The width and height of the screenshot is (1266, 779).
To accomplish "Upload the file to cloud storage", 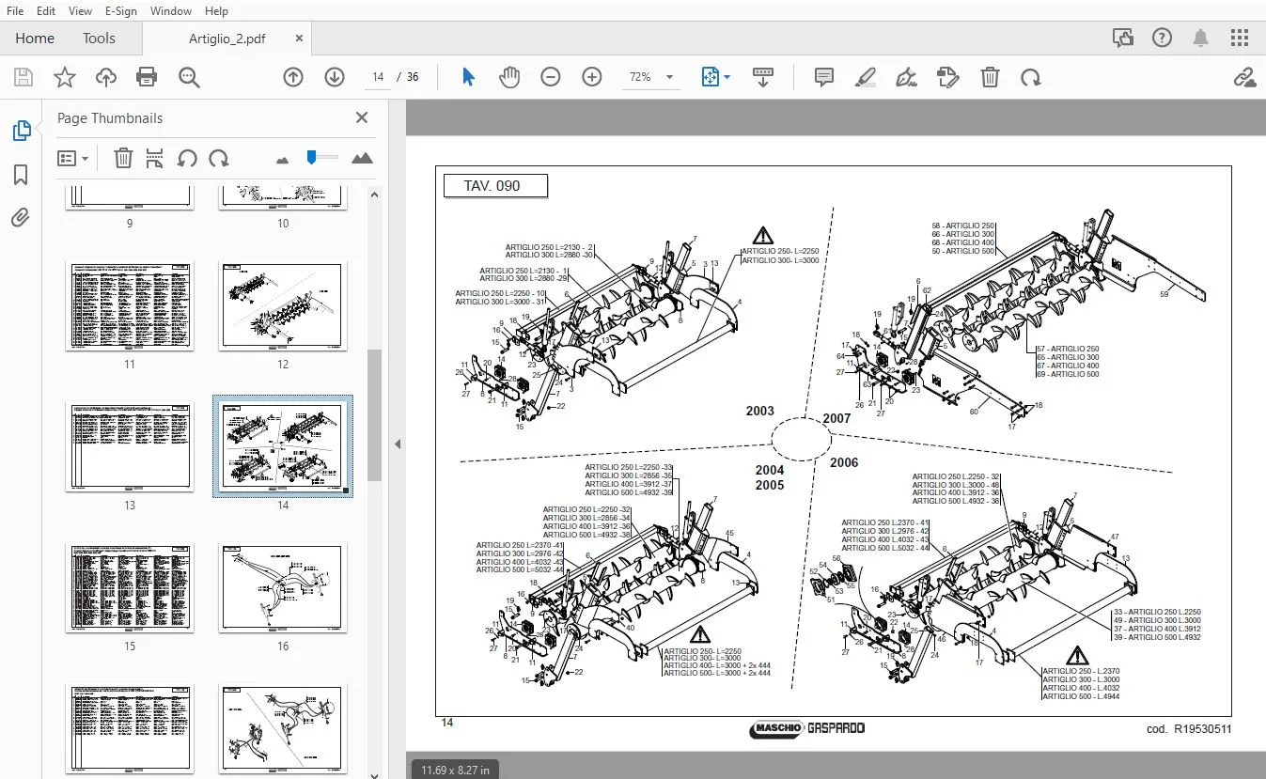I will pyautogui.click(x=106, y=77).
